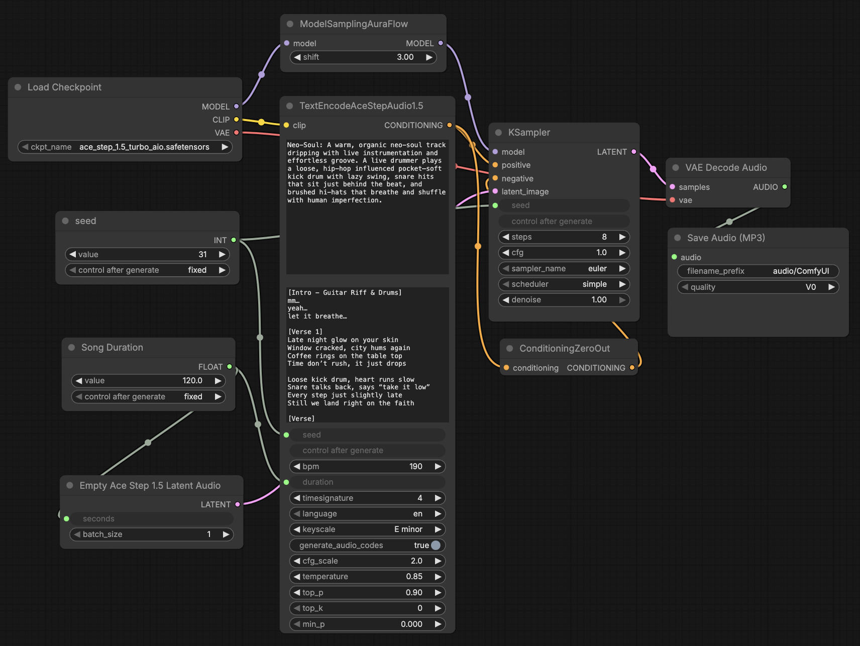Click the seed input dot on KSampler
The height and width of the screenshot is (646, 860).
495,205
